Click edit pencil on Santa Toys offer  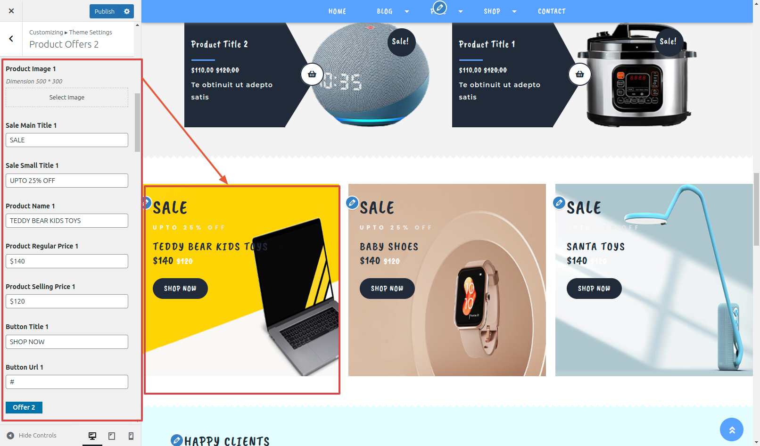(x=559, y=203)
